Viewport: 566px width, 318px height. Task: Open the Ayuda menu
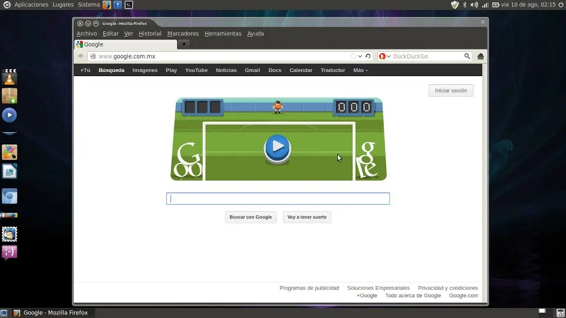255,34
